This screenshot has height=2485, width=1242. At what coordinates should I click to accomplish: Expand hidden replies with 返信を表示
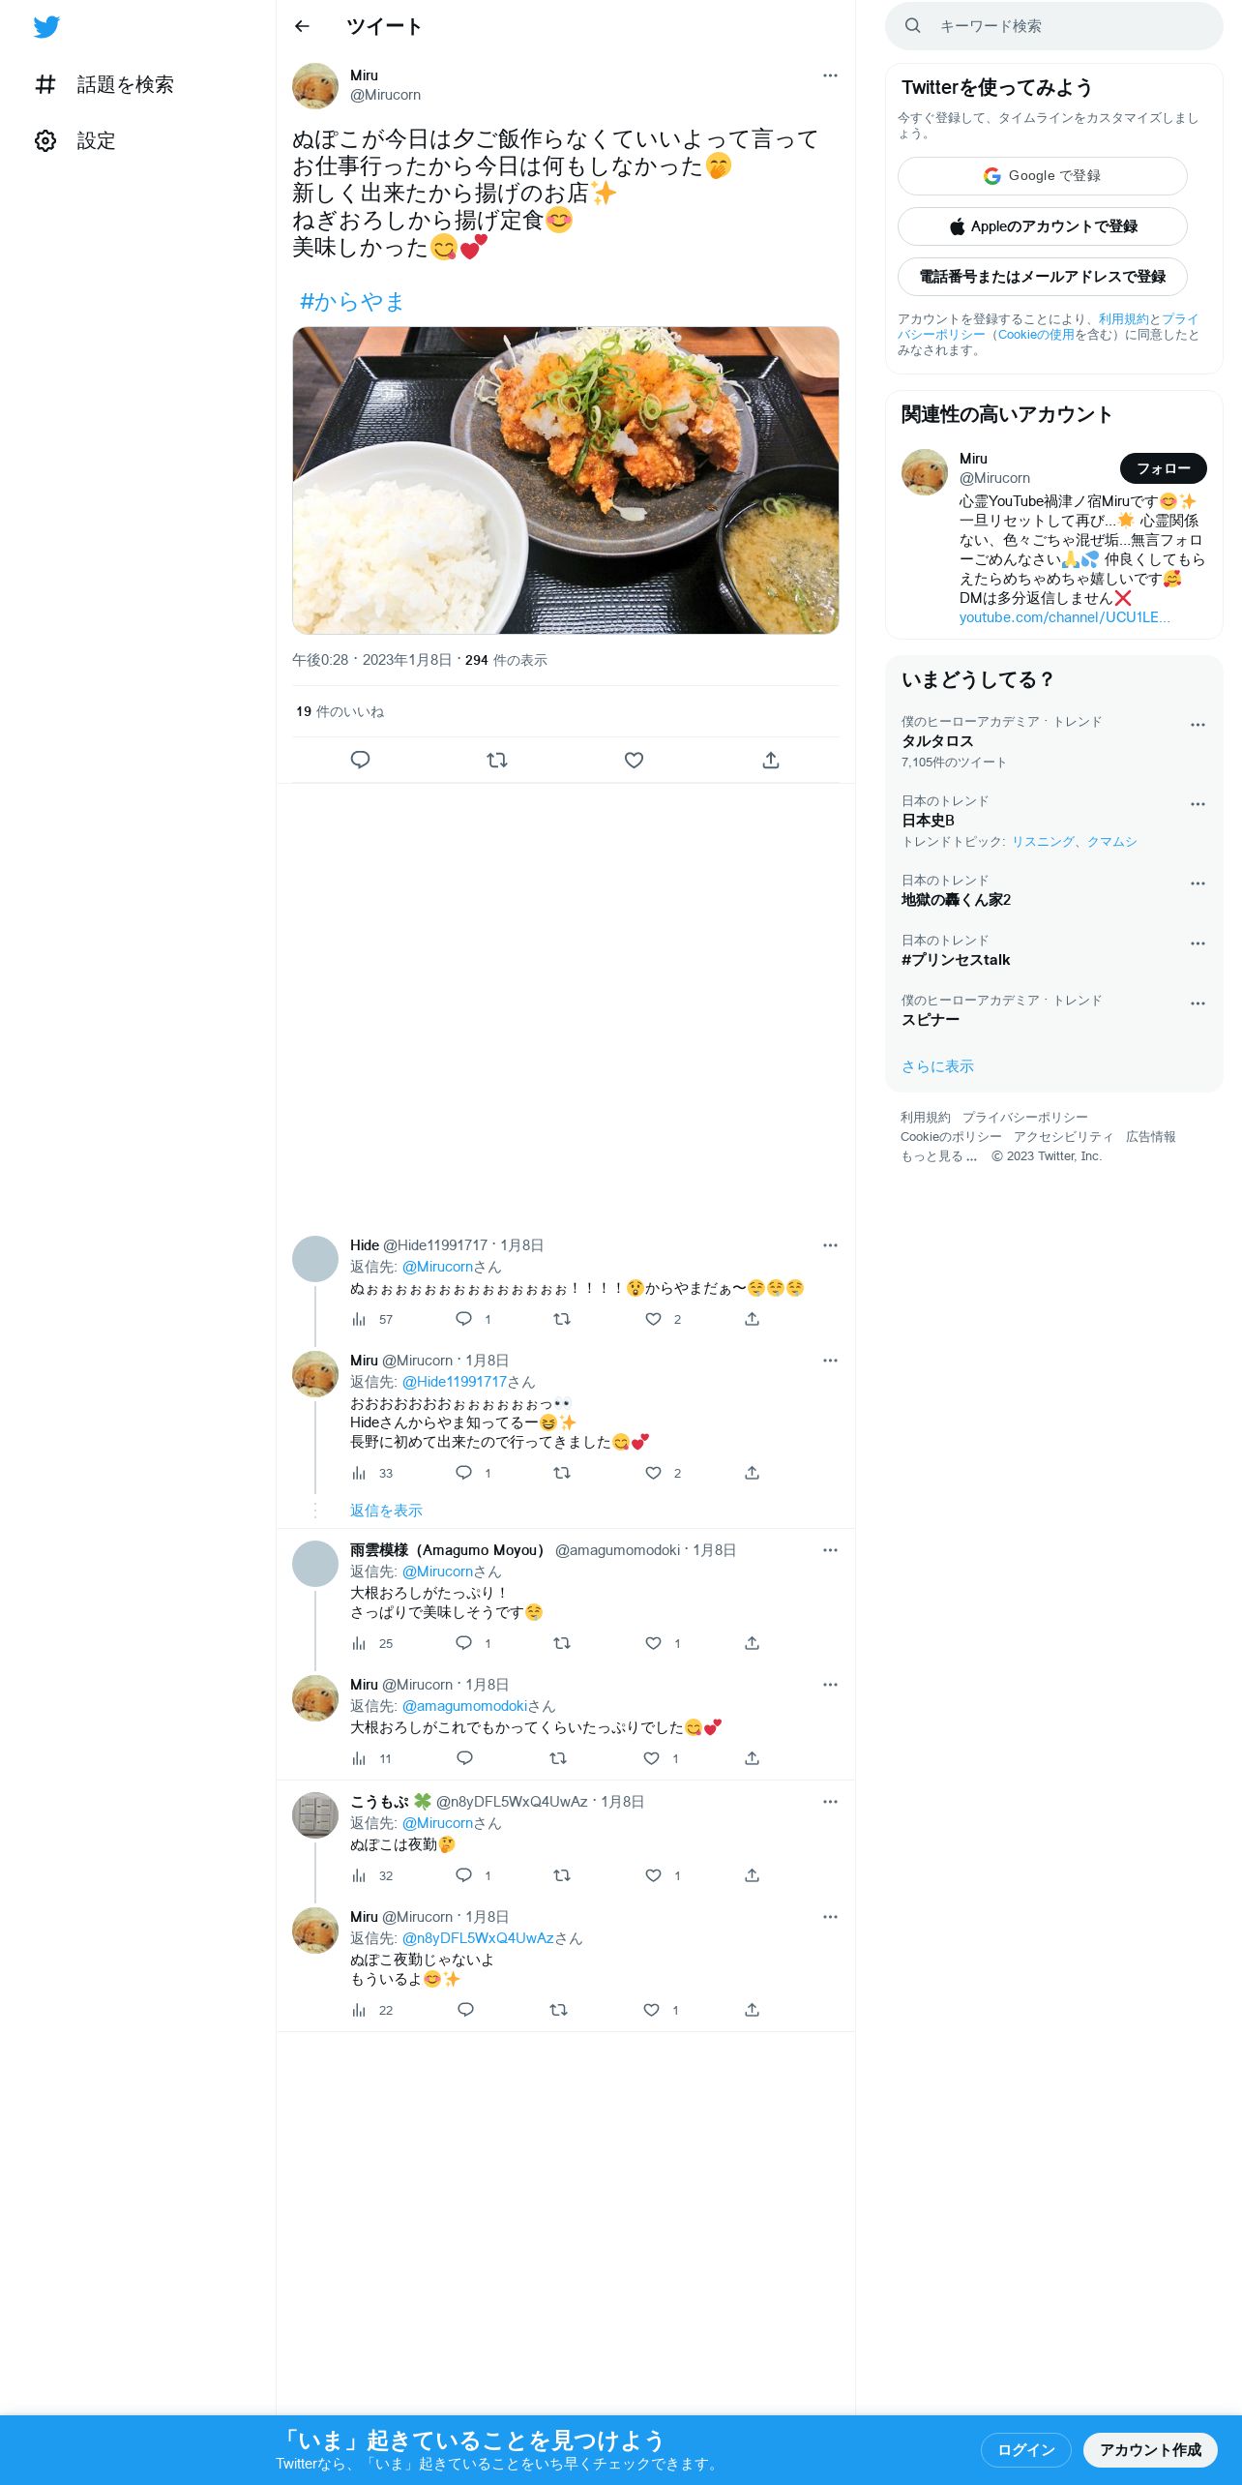click(386, 1511)
